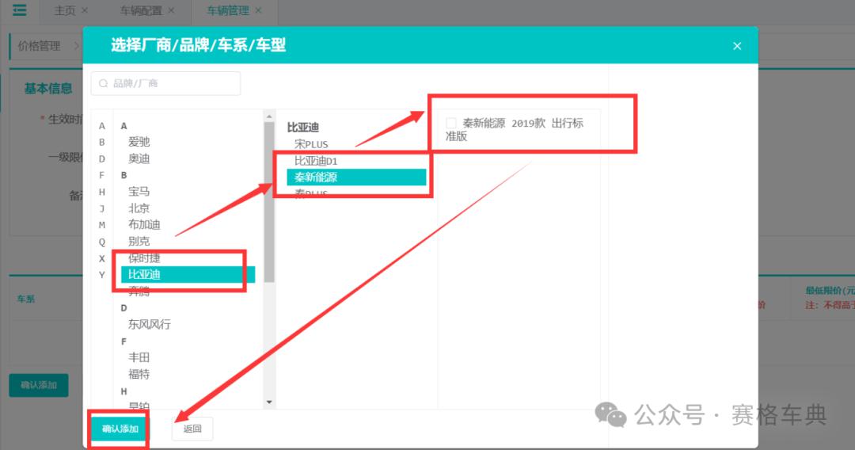Jump to letter H in the index
Screen dimensions: 855x450
pos(102,192)
